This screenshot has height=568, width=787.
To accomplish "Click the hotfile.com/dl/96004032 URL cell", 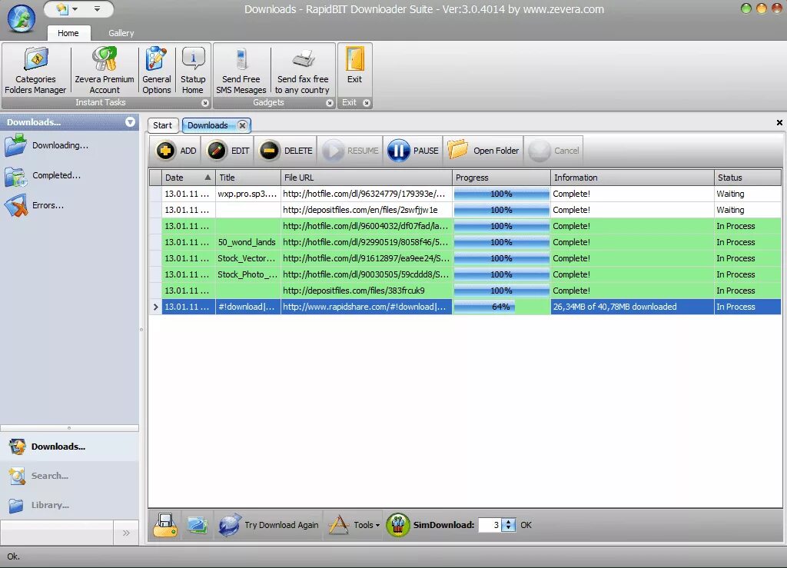I will tap(367, 226).
